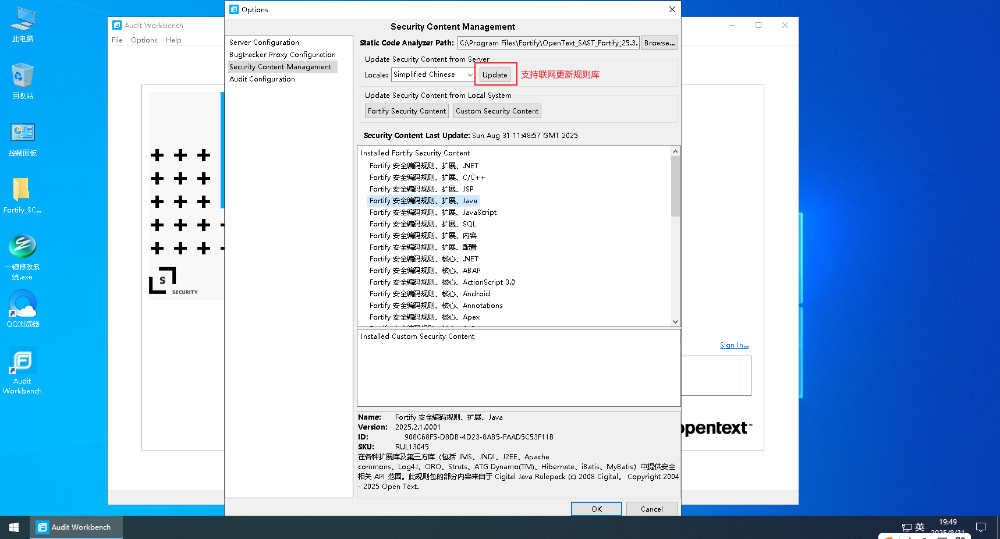
Task: Click the Static Code Analyzer Path field
Action: click(x=548, y=43)
